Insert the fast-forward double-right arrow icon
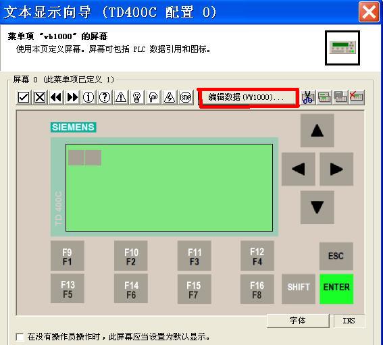Screen dimensions: 383x345 click(x=72, y=97)
